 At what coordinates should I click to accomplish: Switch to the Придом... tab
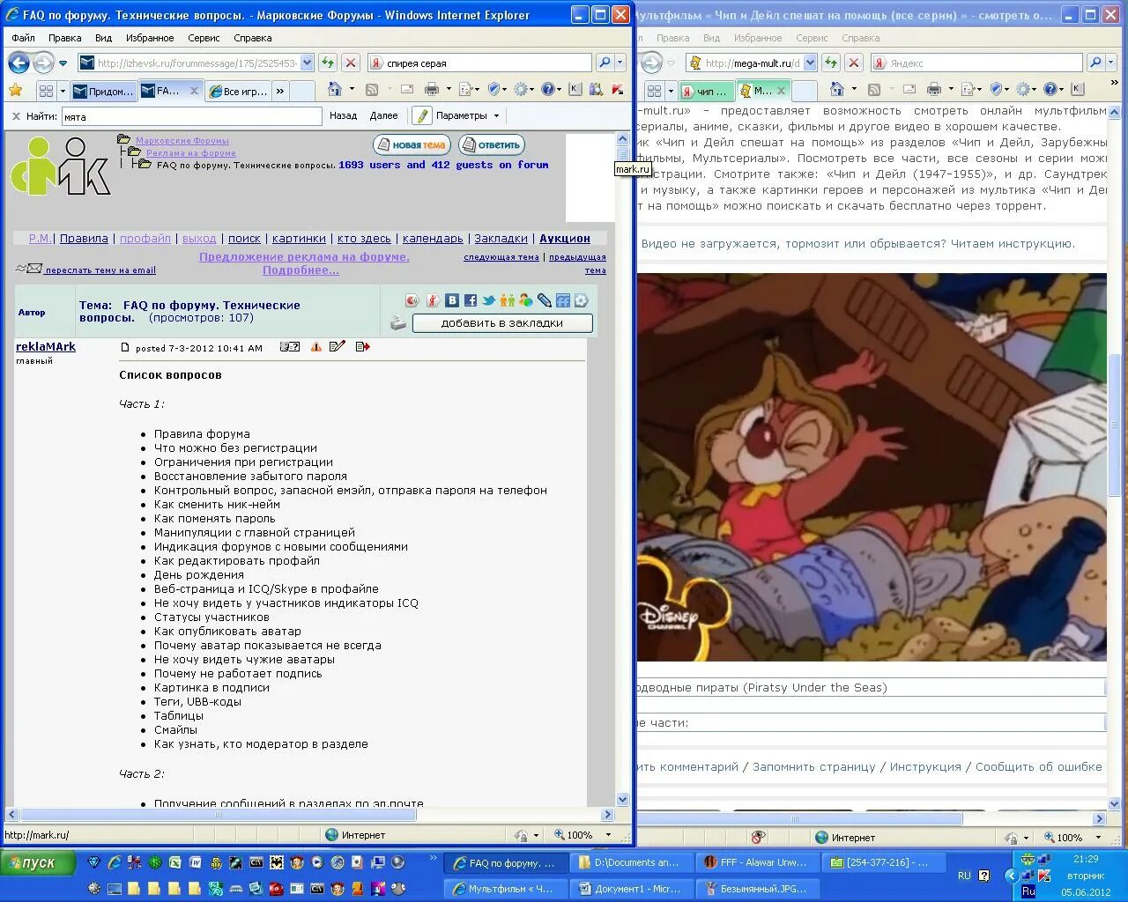[x=103, y=91]
